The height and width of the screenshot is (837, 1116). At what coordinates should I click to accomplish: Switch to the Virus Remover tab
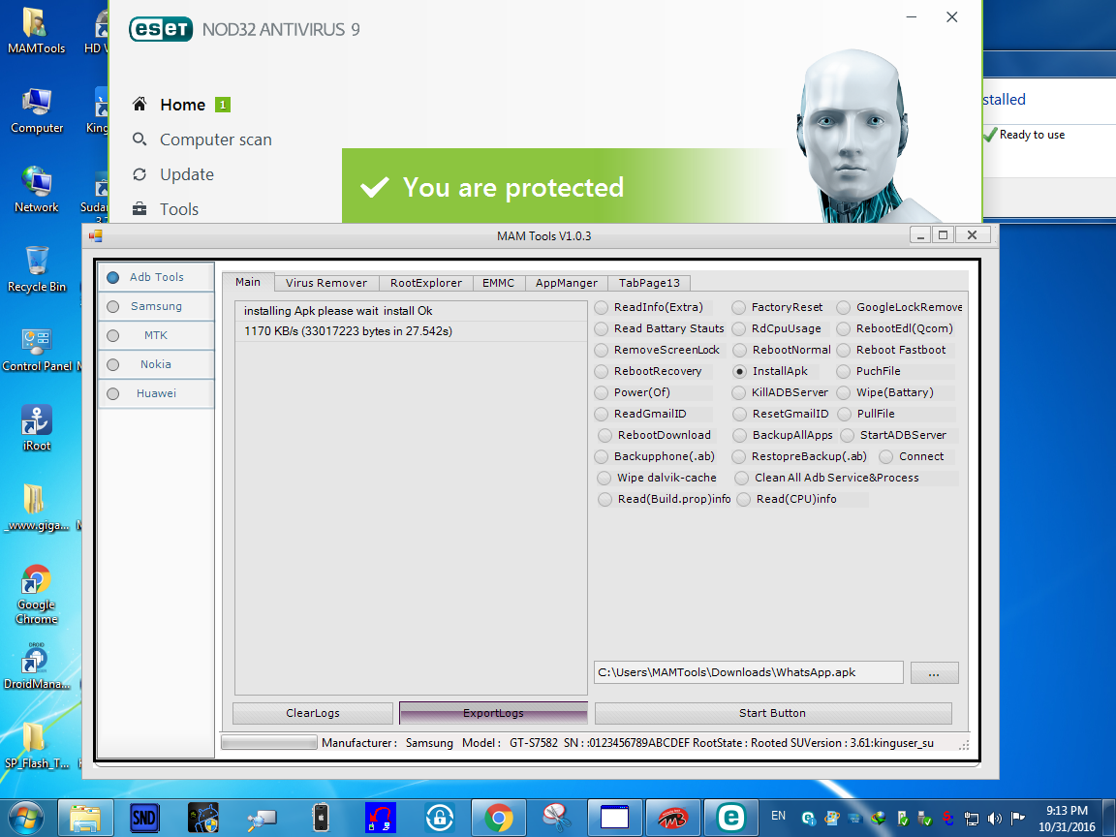(x=326, y=283)
